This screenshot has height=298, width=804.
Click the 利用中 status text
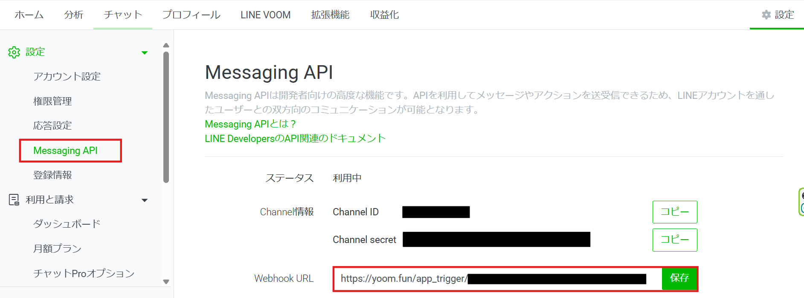tap(347, 178)
